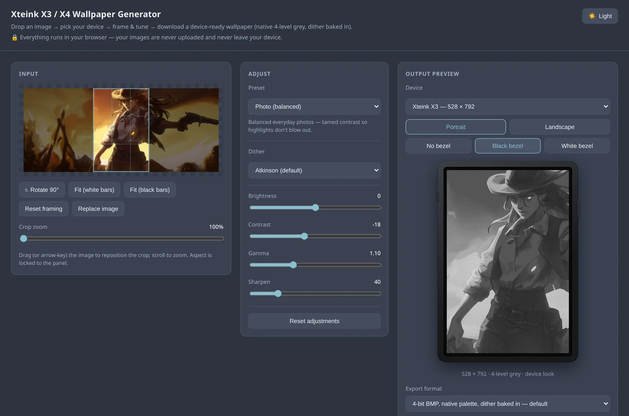Screen dimensions: 629x416
Task: Choose Black bezel option
Action: coord(508,146)
